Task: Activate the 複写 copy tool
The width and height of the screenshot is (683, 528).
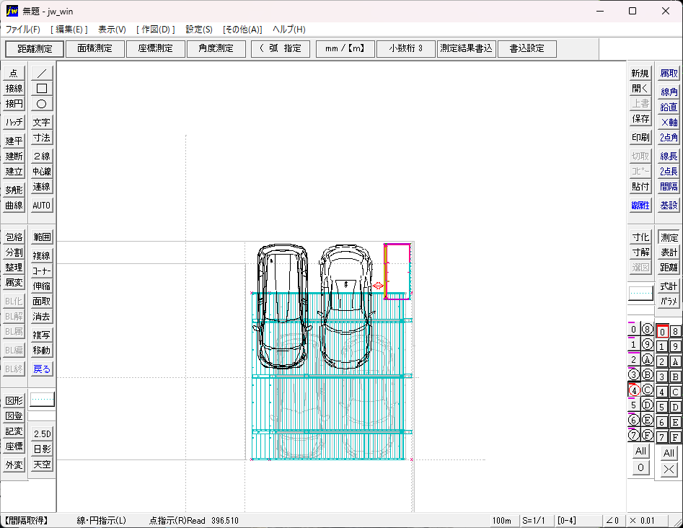Action: coord(42,335)
